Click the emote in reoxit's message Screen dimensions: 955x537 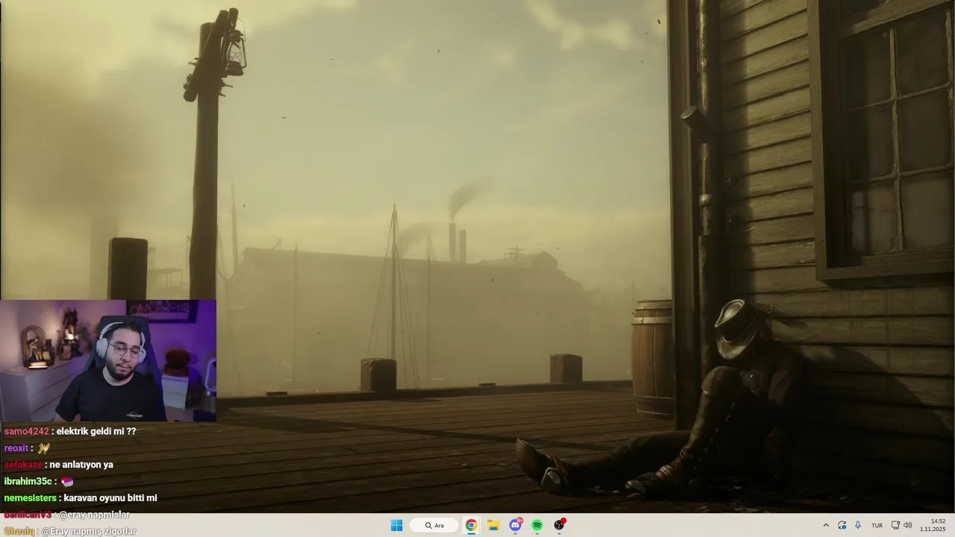43,448
